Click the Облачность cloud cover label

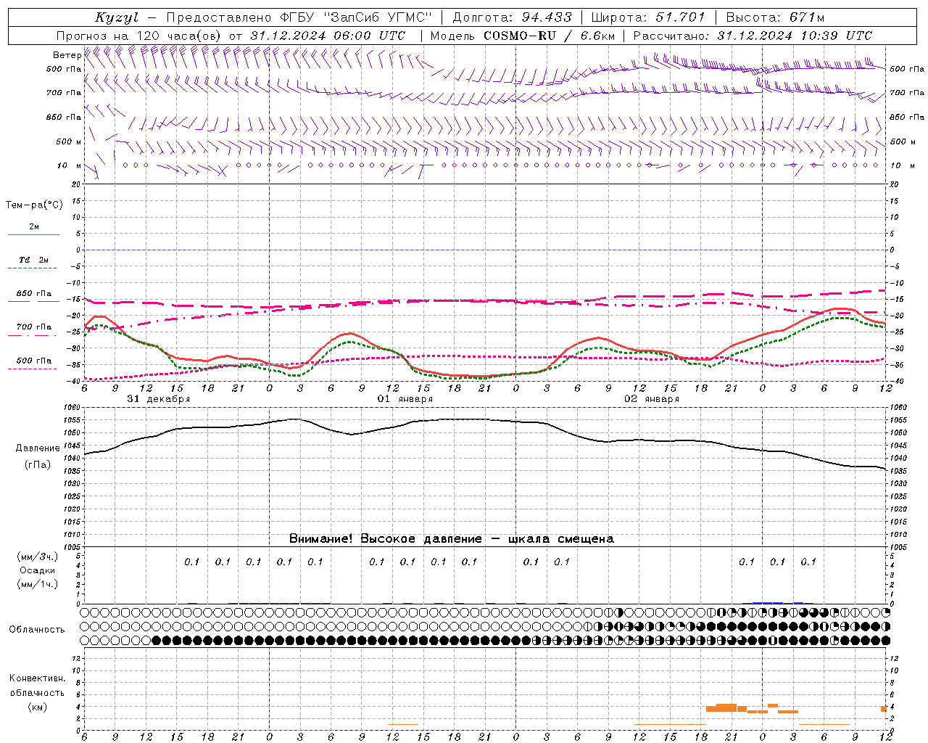[37, 629]
